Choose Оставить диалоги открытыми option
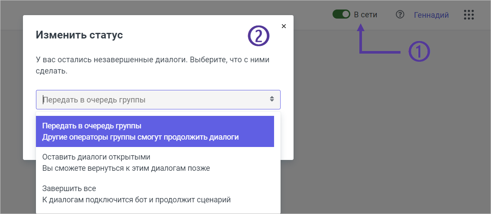The image size is (491, 214). [x=155, y=163]
